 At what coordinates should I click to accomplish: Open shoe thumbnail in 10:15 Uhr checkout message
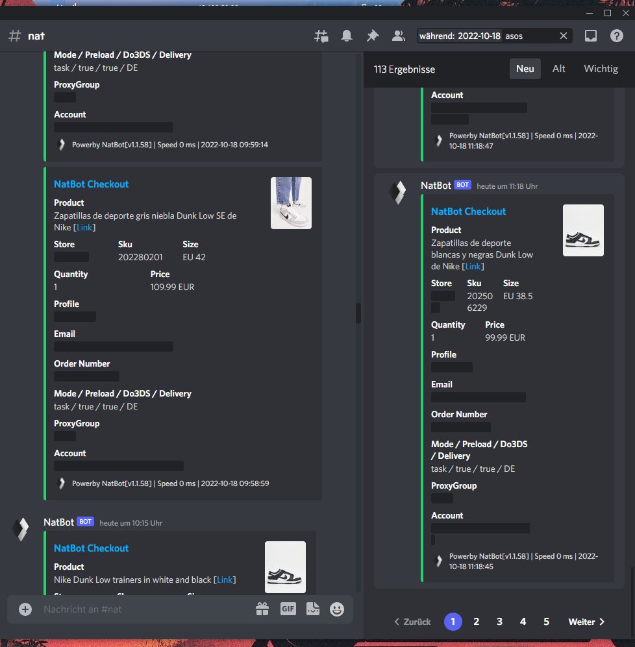coord(285,567)
